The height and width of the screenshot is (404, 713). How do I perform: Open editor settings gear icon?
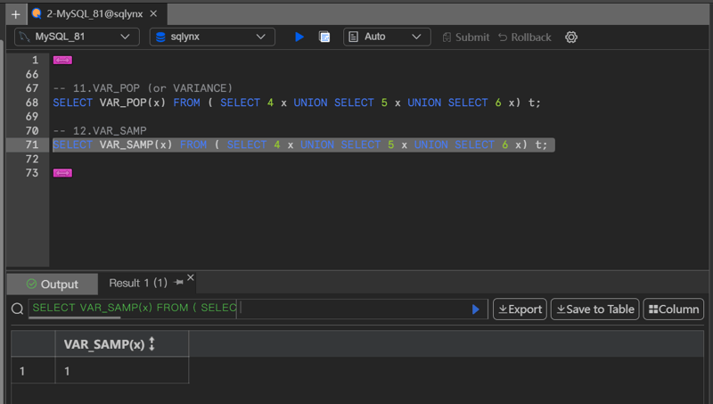(x=571, y=37)
